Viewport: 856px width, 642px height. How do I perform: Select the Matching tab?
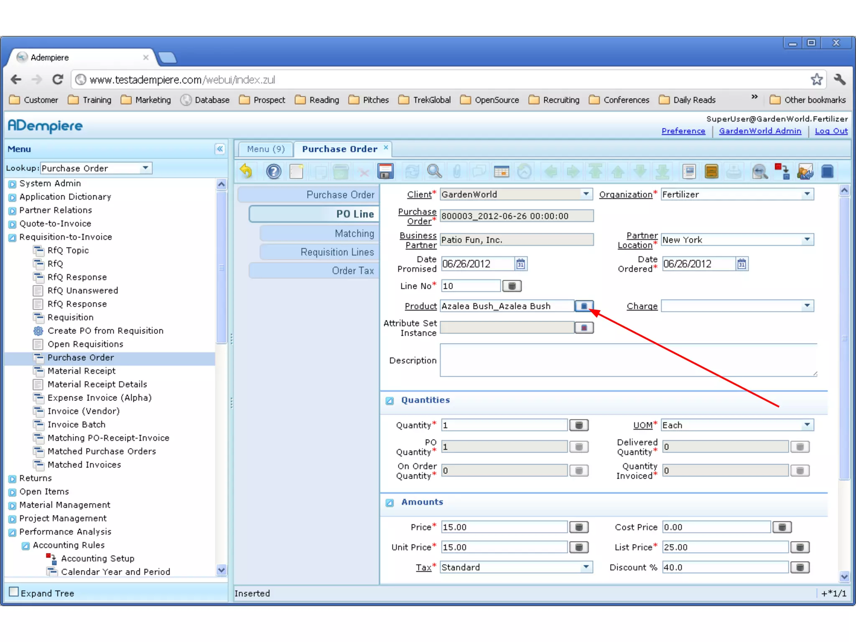320,234
